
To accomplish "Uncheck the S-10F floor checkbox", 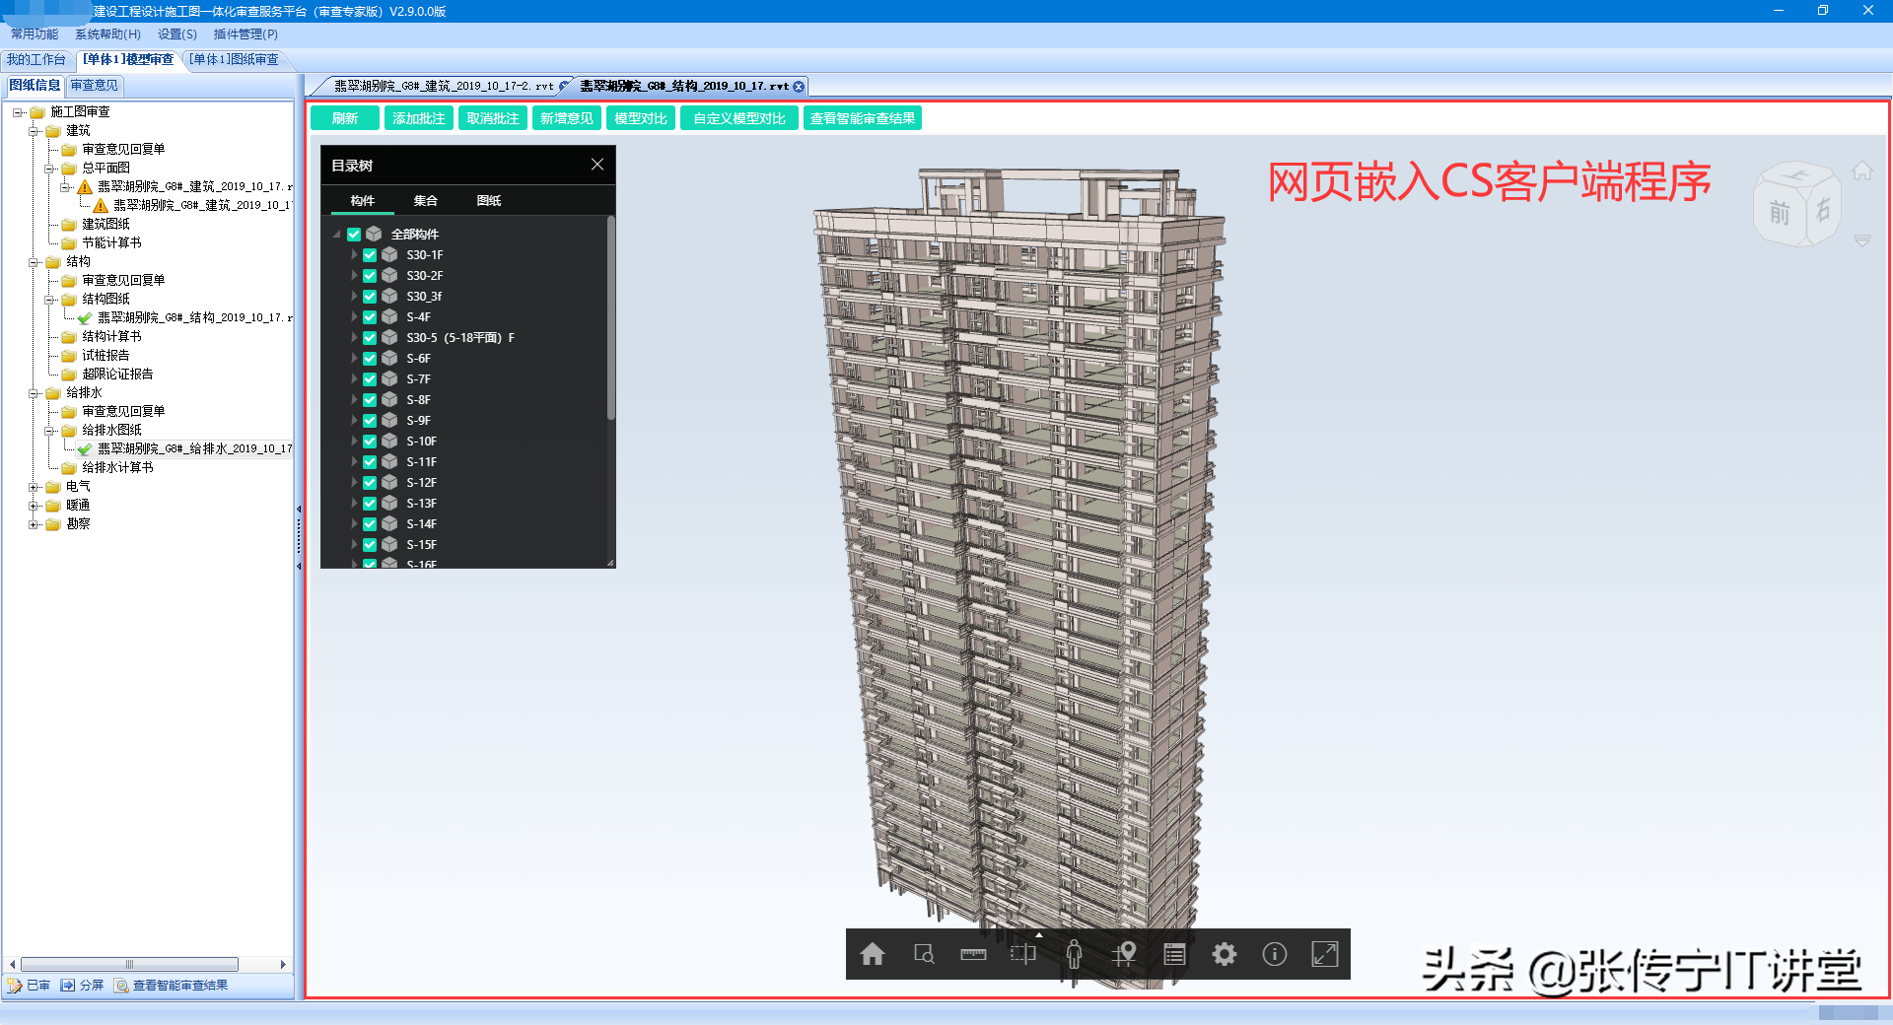I will (370, 442).
